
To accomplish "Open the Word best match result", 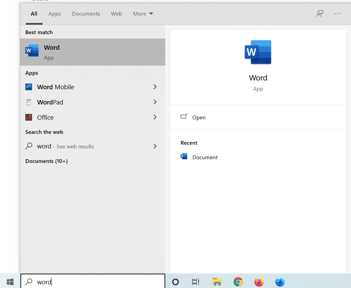I will (93, 52).
